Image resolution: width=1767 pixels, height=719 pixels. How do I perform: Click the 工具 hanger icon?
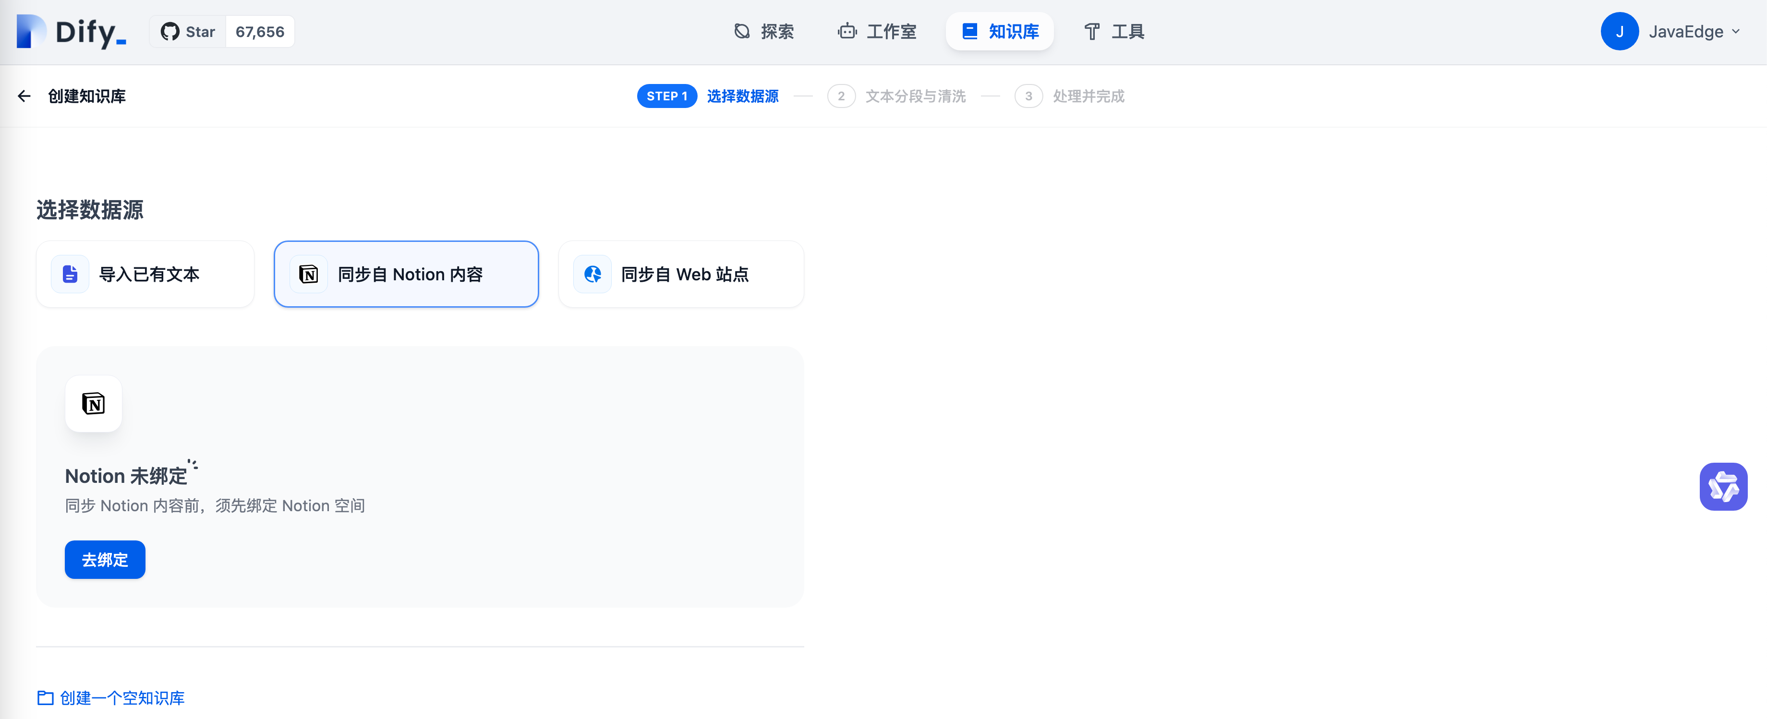[1092, 32]
